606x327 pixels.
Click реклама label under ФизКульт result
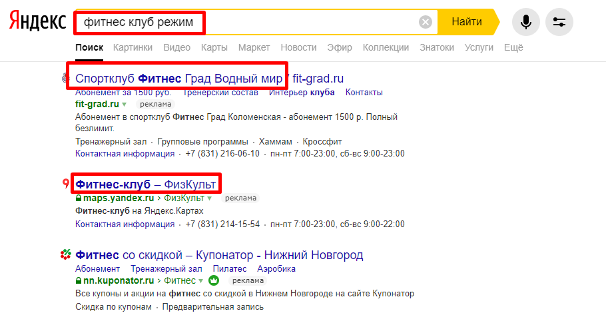[x=240, y=198]
